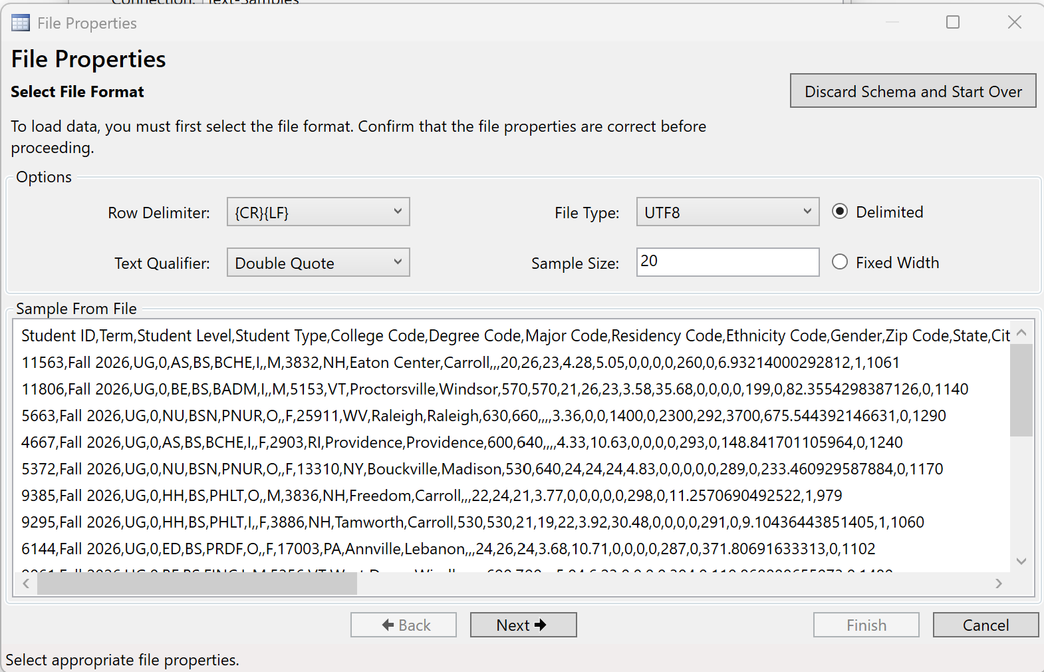Click Discard Schema and Start Over
This screenshot has width=1044, height=672.
click(x=913, y=91)
